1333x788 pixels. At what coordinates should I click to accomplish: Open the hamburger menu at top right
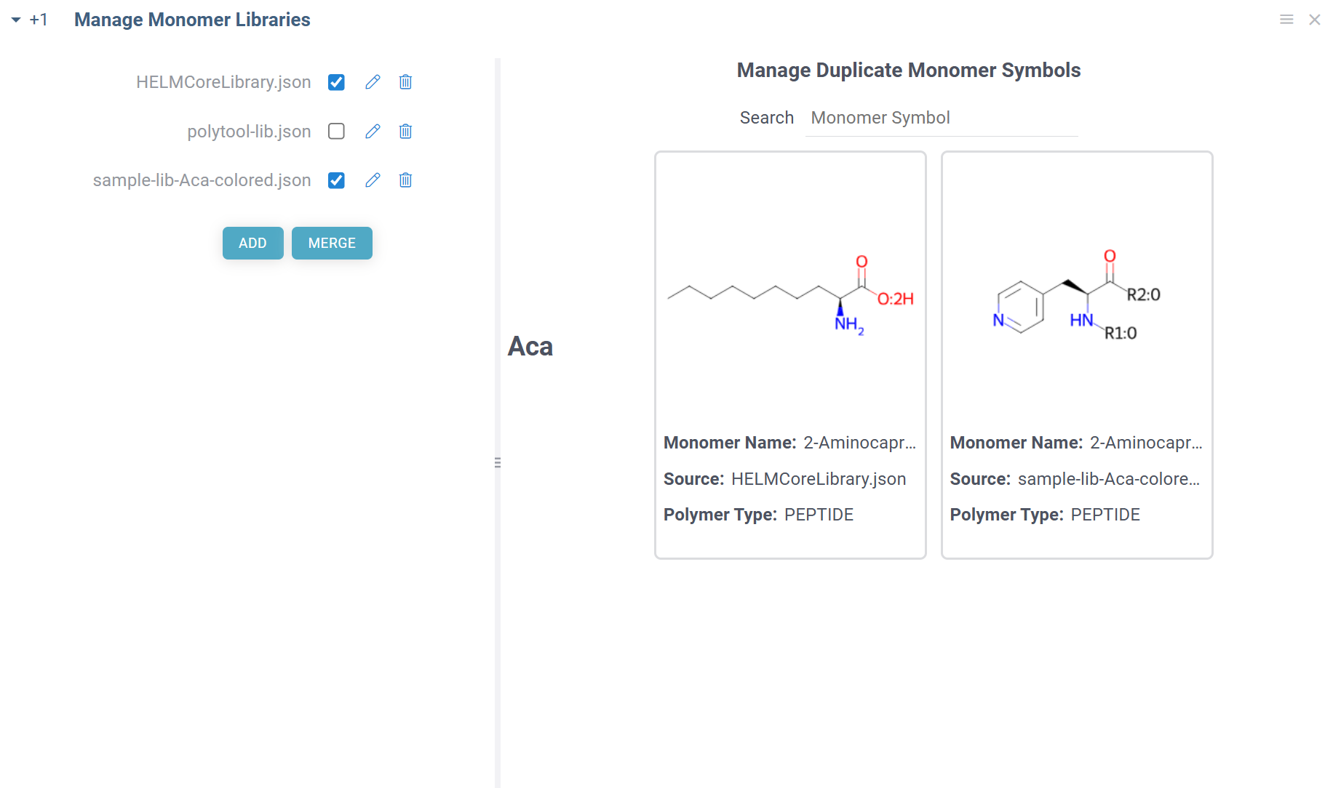(1286, 19)
